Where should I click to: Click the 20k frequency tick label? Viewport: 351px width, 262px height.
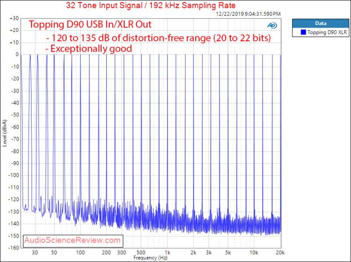(279, 252)
